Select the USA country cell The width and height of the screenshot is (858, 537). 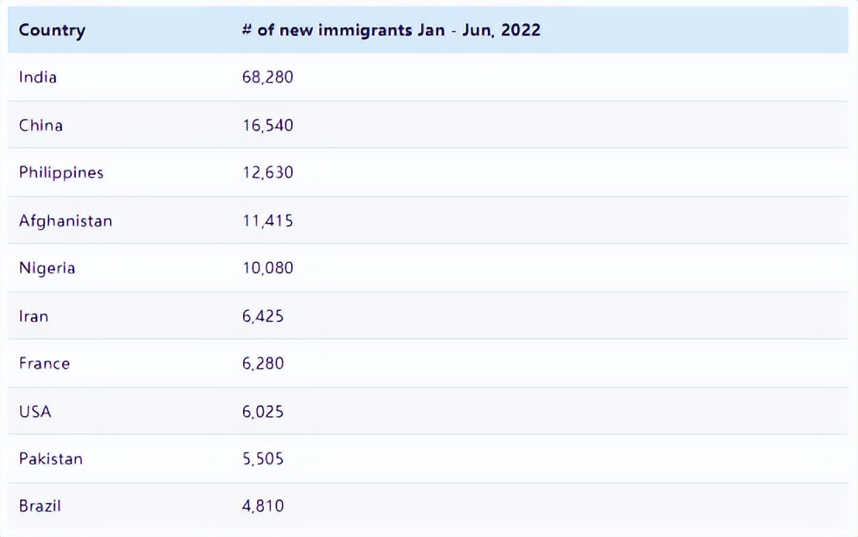35,412
